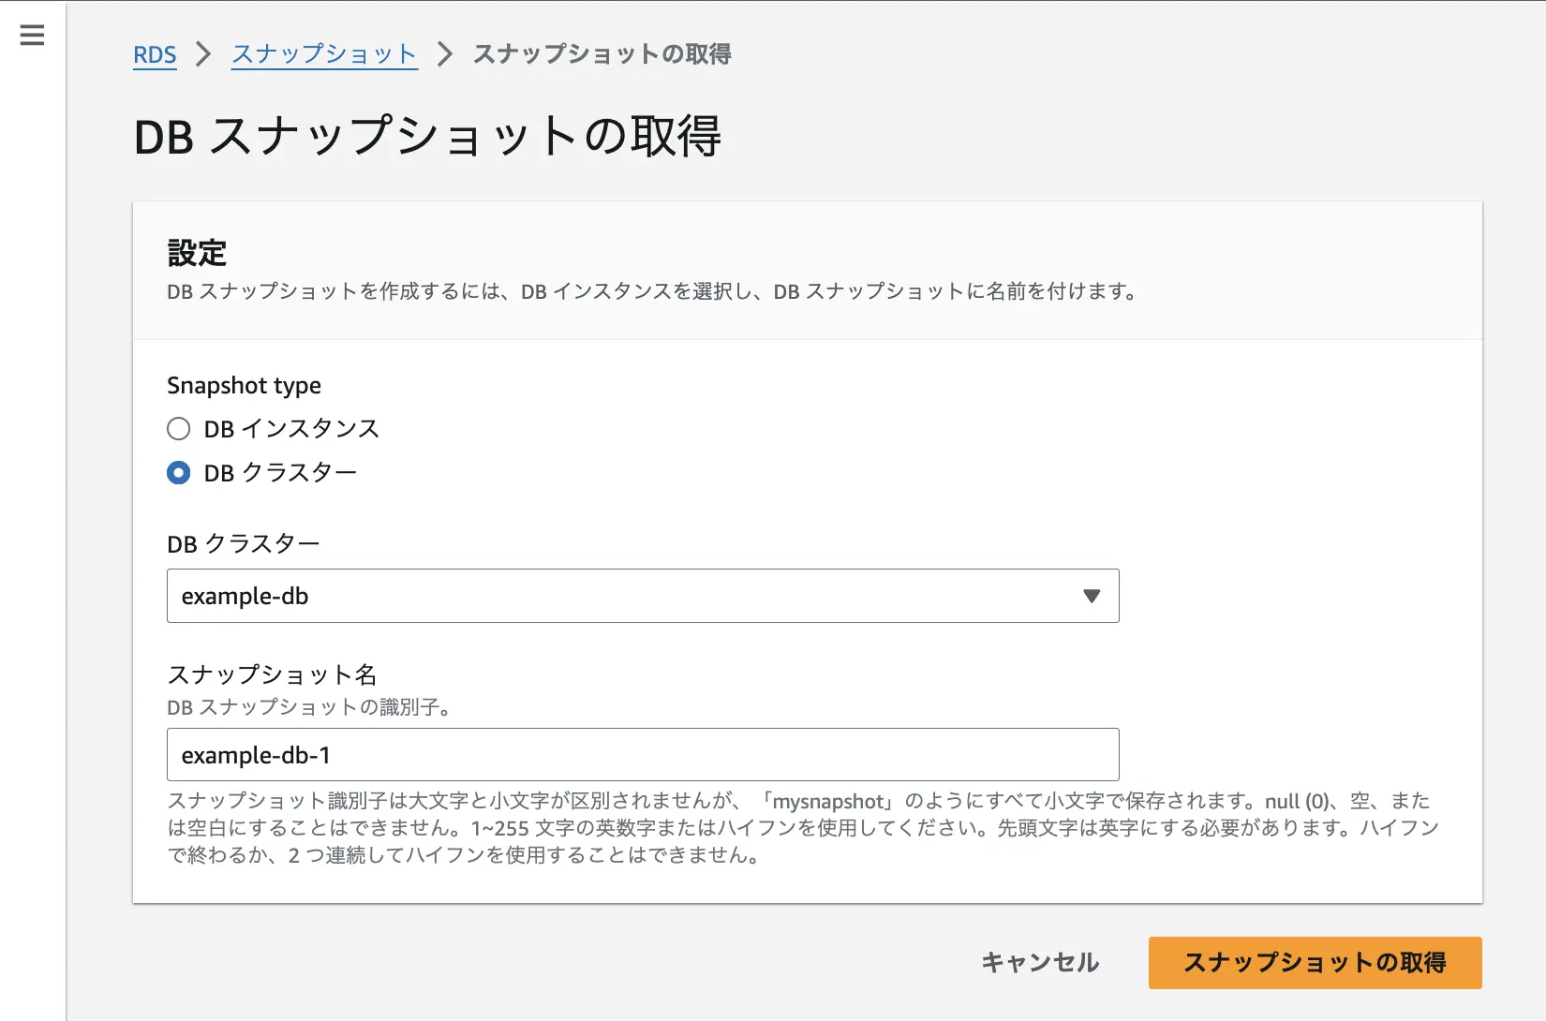The width and height of the screenshot is (1546, 1021).
Task: Navigate to RDS via breadcrumb
Action: click(155, 54)
